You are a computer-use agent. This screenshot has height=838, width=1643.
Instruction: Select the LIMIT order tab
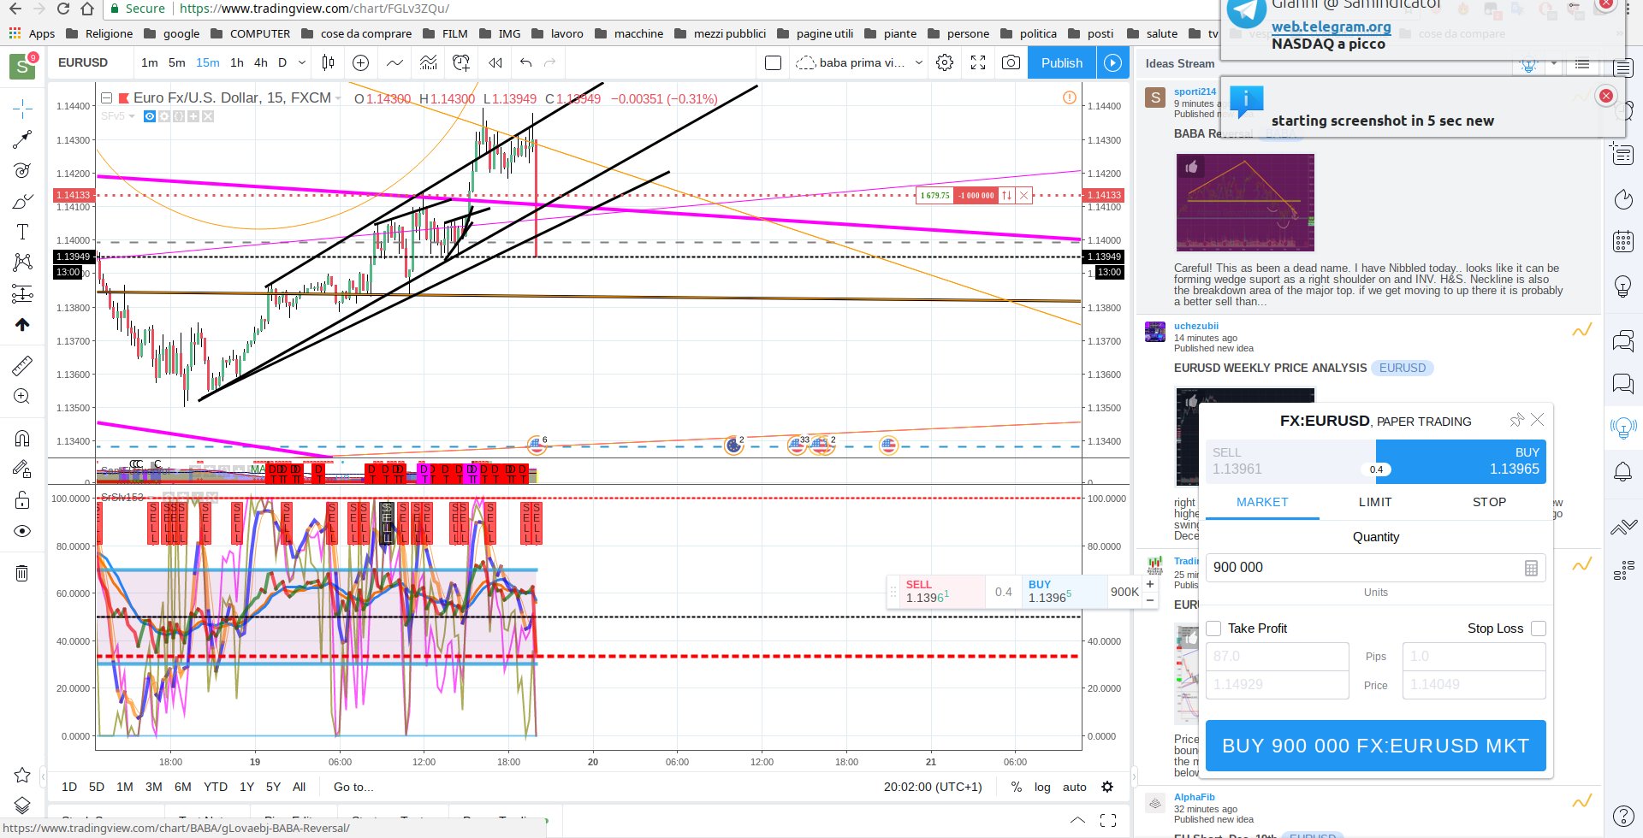pyautogui.click(x=1375, y=502)
